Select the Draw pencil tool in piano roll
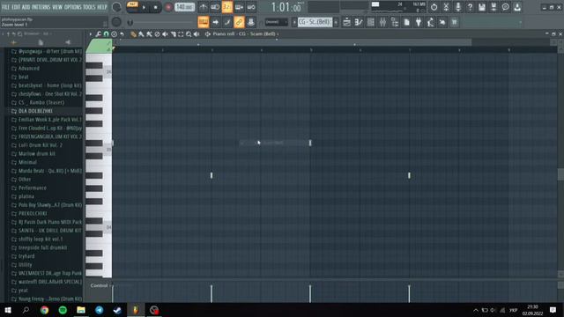564x317 pixels. coord(133,34)
